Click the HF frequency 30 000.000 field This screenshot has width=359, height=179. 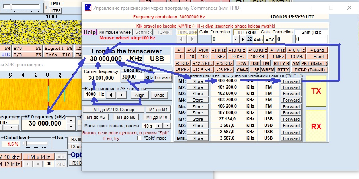coord(45,123)
